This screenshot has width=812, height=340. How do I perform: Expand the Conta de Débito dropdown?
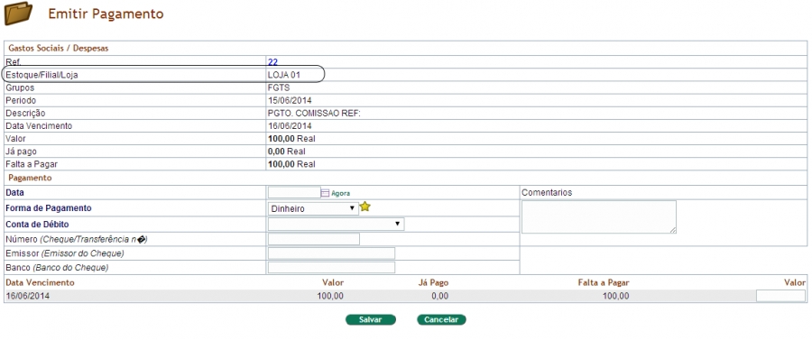point(336,224)
